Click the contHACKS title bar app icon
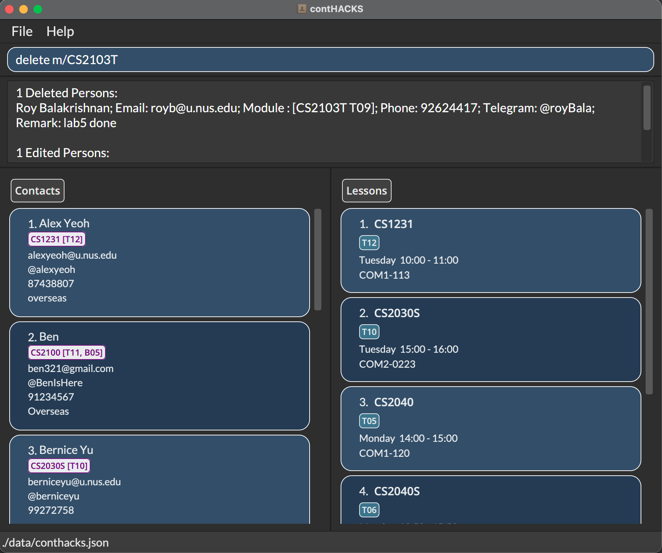Screen dimensions: 662x553 pos(301,9)
